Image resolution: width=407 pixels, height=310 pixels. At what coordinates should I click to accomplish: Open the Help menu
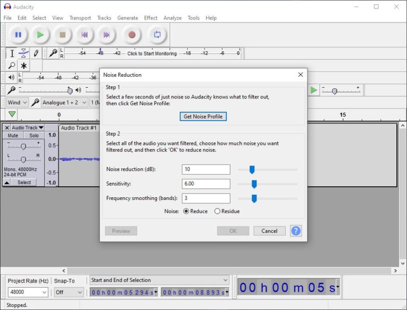(x=211, y=18)
